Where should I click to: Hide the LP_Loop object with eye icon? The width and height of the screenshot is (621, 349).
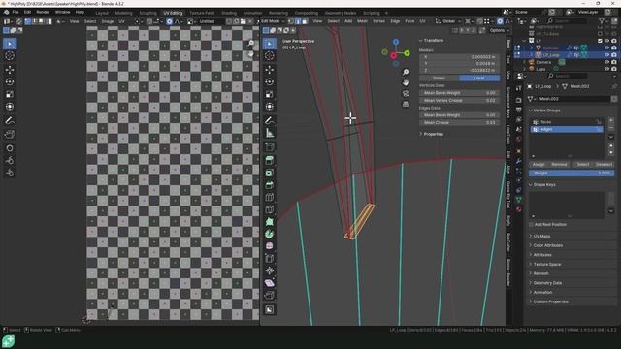point(606,55)
